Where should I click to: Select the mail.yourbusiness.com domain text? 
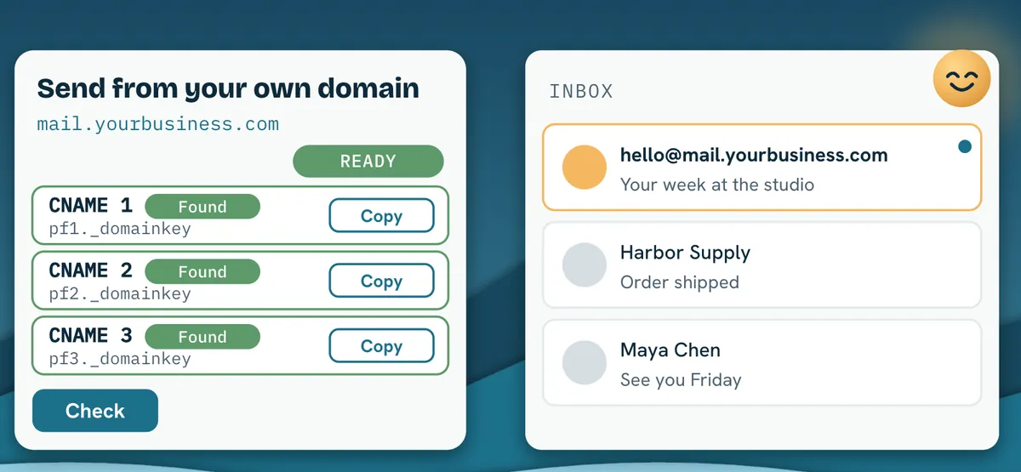click(158, 124)
